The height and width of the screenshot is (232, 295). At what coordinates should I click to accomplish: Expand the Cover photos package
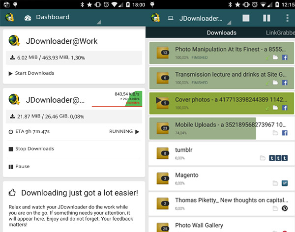coord(165,102)
